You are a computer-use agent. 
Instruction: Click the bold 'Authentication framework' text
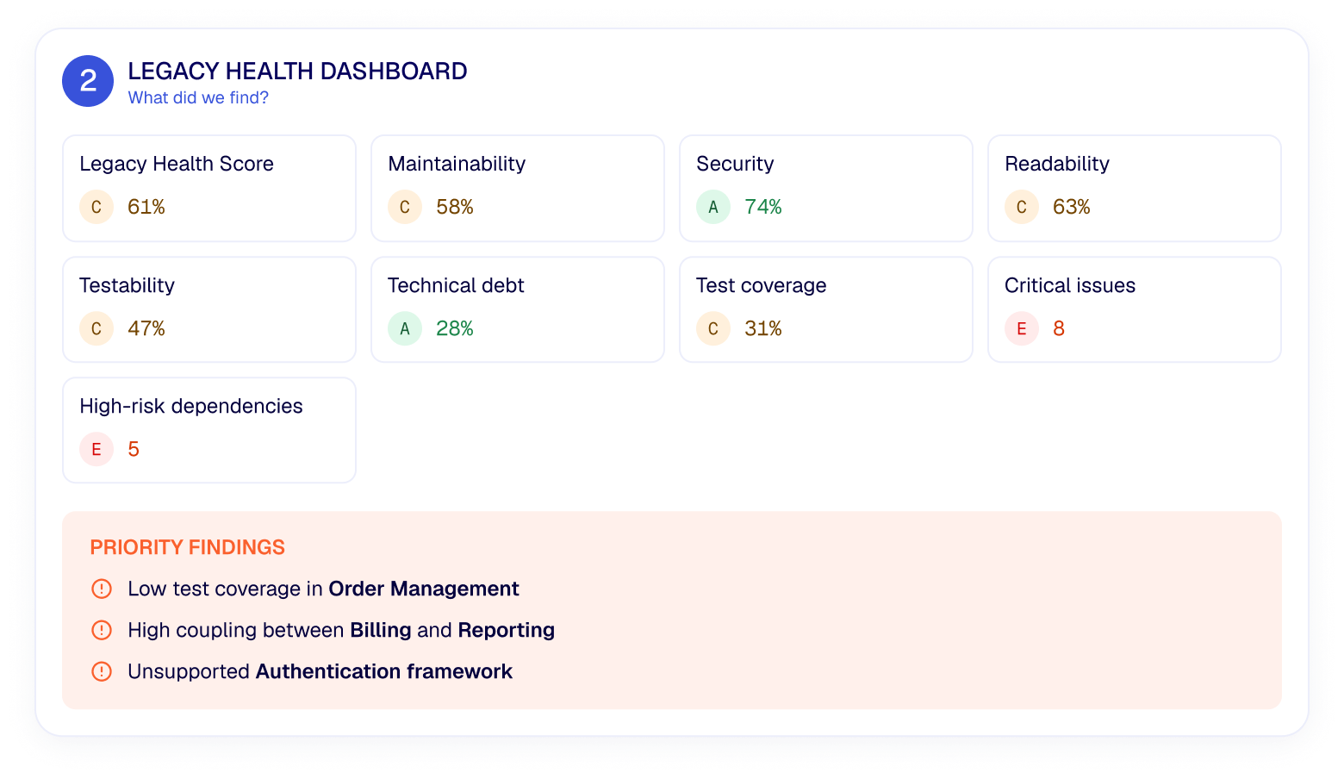384,671
